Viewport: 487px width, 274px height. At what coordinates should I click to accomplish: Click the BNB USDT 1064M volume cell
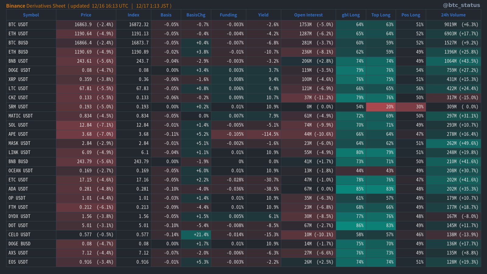[453, 61]
